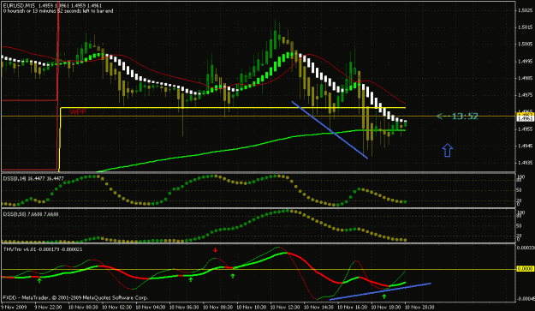Click the 9 Nov 22:30 time label
Viewport: 535px width, 311px height.
(x=48, y=308)
